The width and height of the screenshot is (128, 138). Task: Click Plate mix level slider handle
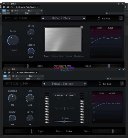pyautogui.click(x=109, y=66)
